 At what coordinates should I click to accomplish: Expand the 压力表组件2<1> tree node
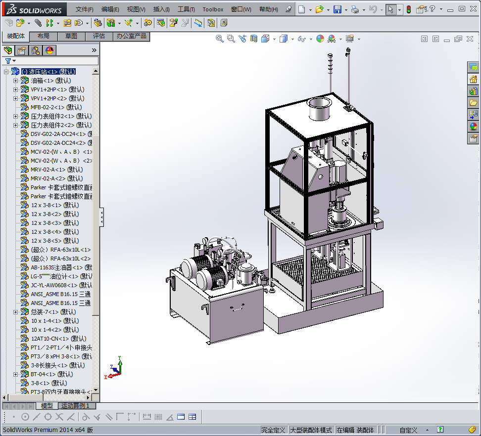pos(15,116)
